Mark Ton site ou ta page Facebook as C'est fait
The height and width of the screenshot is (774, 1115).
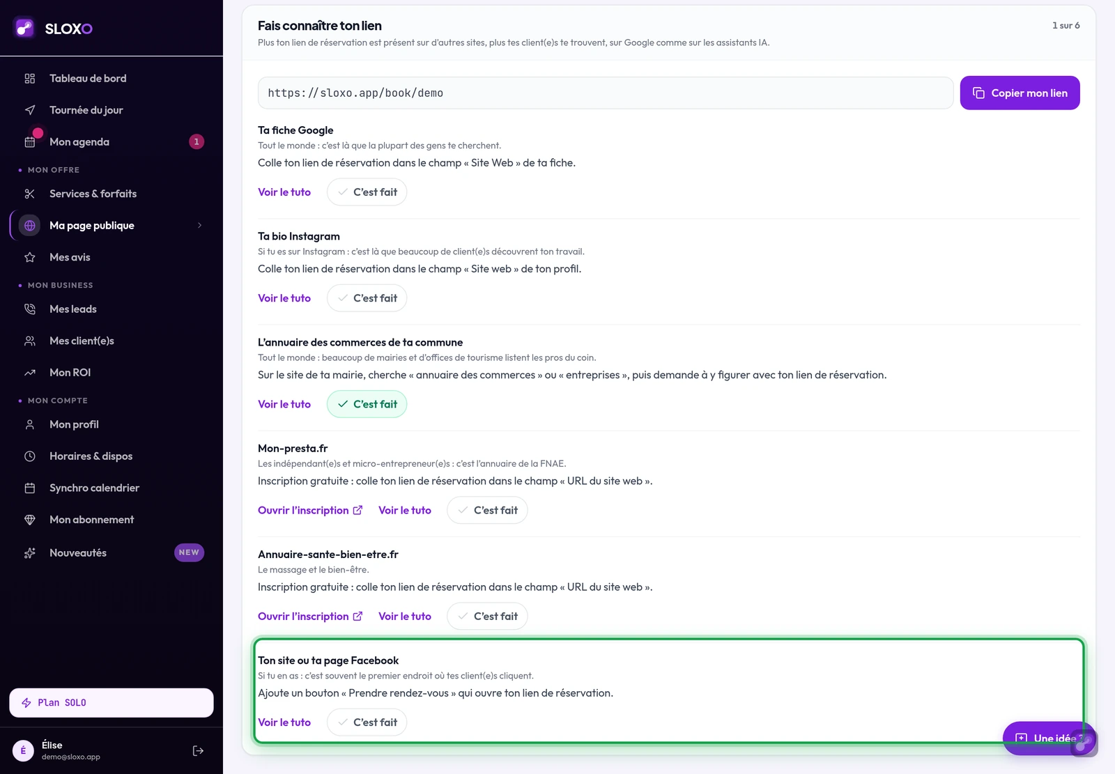coord(367,722)
